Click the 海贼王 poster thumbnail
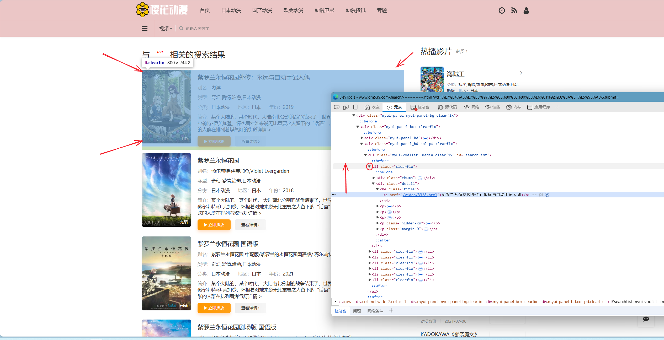The image size is (664, 340). click(x=432, y=79)
